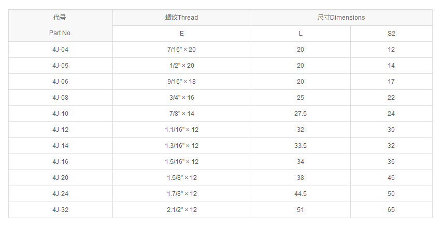Select the E column subheader
This screenshot has height=230, width=444.
(181, 34)
